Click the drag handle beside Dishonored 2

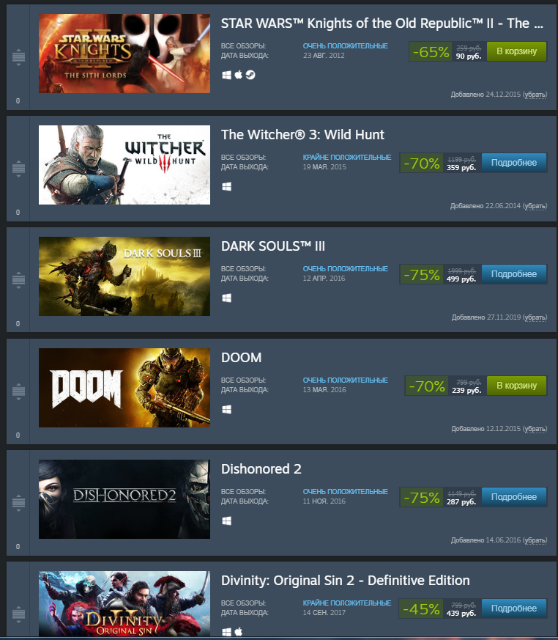[18, 502]
